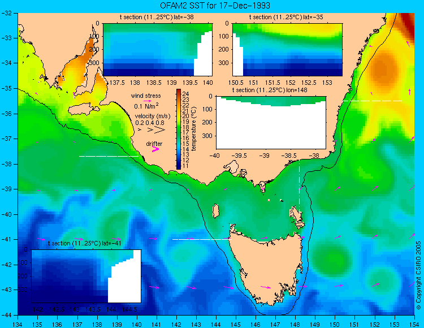Click the '137.5' axis label in lat=-38 inset
Viewport: 424px width, 328px height.
point(117,83)
